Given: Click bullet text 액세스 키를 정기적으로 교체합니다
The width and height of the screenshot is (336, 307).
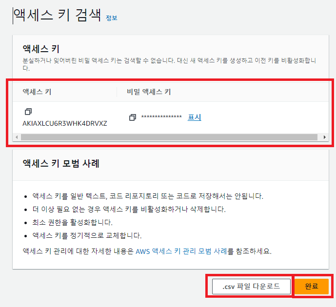Looking at the screenshot, I should click(87, 236).
